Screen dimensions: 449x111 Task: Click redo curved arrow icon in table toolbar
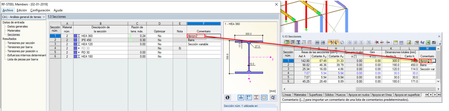coord(336,42)
